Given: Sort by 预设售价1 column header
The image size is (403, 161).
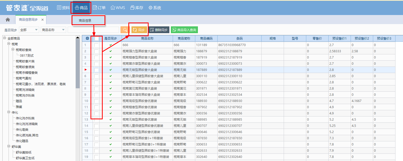Looking at the screenshot, I should pyautogui.click(x=339, y=39).
